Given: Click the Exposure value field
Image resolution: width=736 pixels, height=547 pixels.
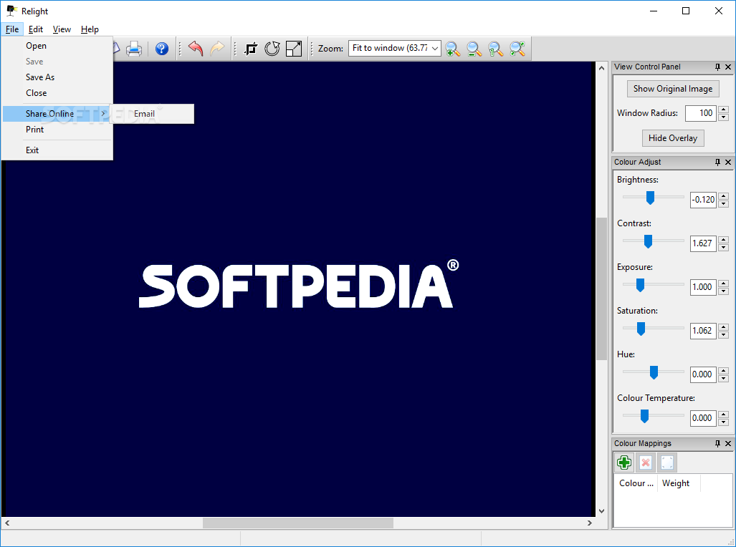Looking at the screenshot, I should [x=703, y=286].
